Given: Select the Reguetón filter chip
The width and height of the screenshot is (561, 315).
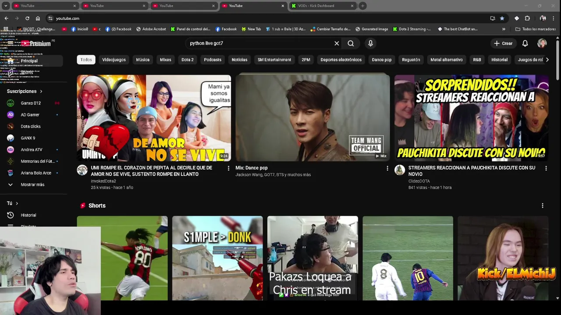Looking at the screenshot, I should (411, 59).
